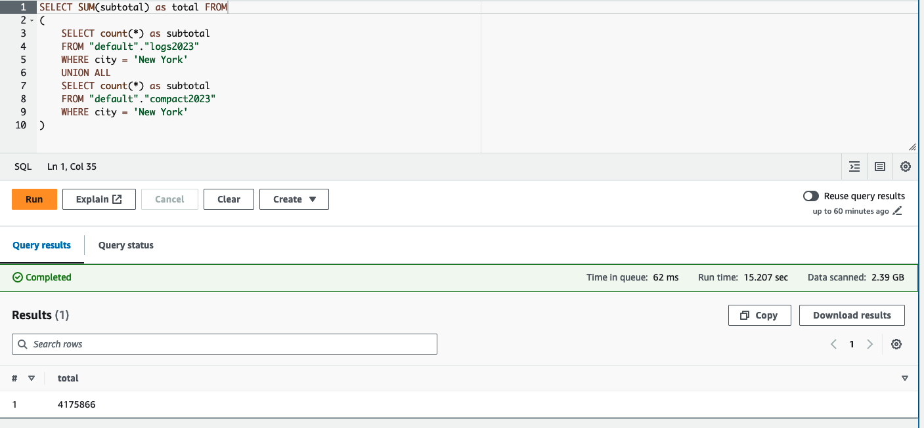Click the green Completed checkmark icon
The image size is (924, 428).
[17, 277]
